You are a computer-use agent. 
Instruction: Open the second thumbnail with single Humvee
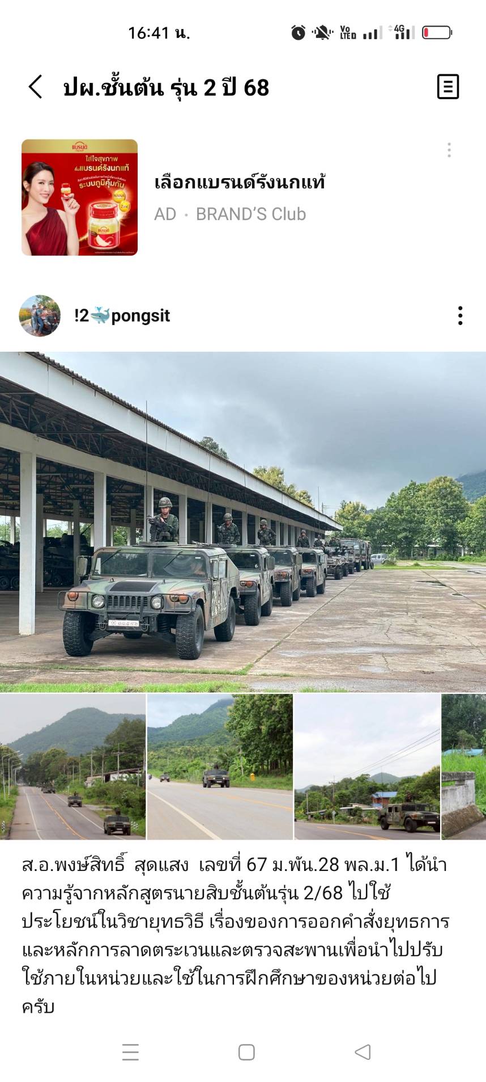[x=220, y=767]
